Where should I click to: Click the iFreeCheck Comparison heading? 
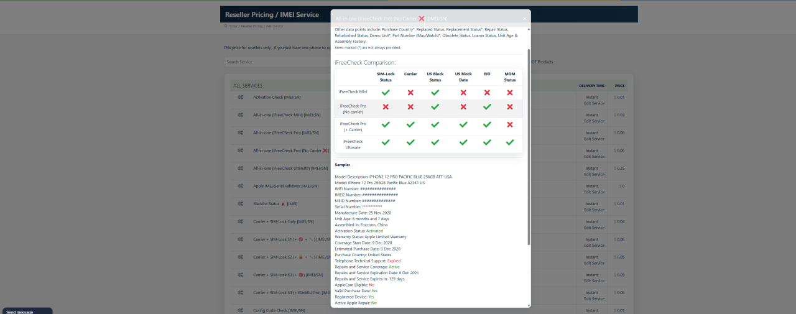(x=365, y=62)
